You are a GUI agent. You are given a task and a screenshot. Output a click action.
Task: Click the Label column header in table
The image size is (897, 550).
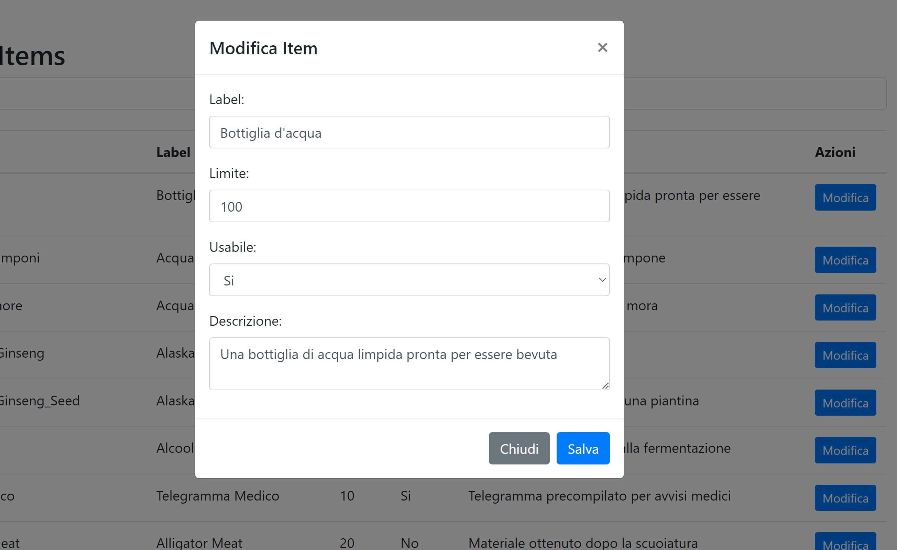[173, 152]
